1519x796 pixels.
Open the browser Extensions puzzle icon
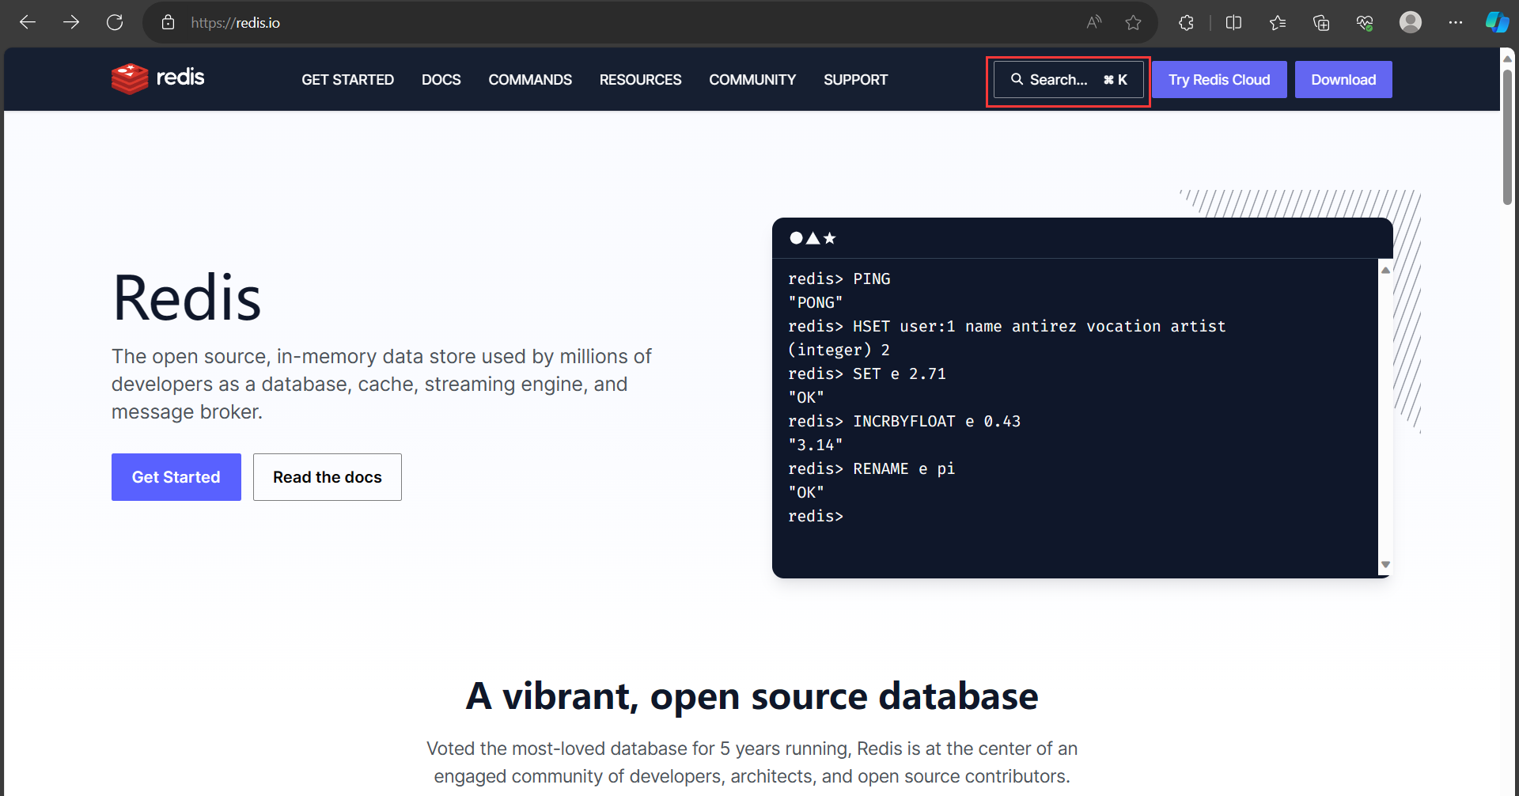coord(1186,22)
